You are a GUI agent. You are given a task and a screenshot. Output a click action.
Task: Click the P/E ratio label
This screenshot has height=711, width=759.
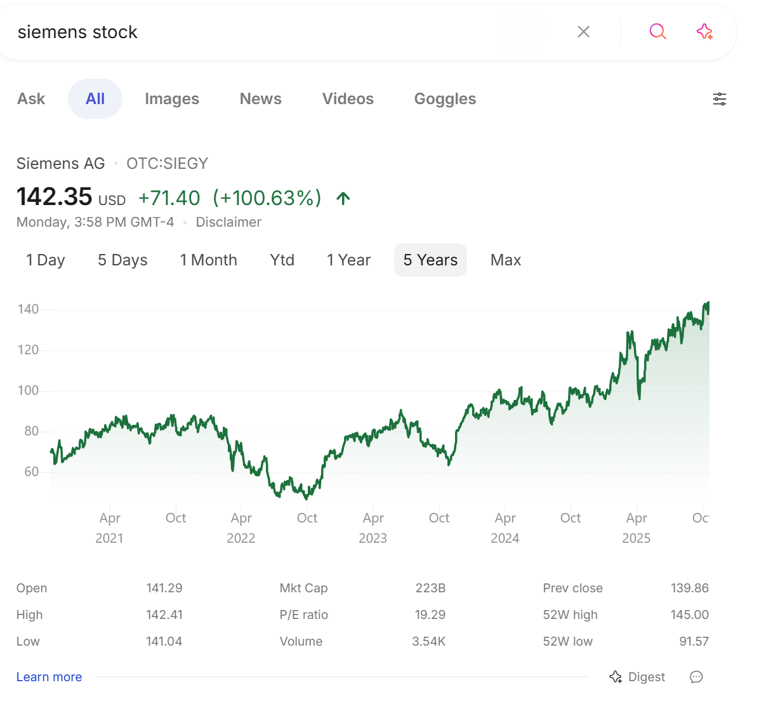point(303,615)
